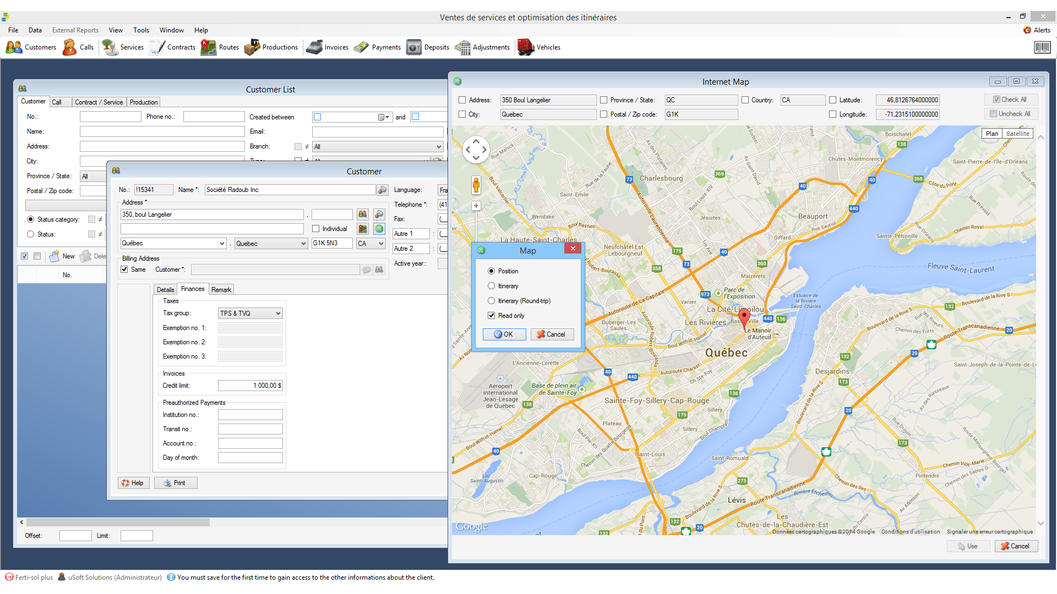Click the map pan control arrows

476,149
